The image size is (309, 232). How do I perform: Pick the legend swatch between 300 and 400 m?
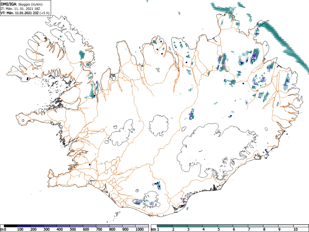[50, 226]
